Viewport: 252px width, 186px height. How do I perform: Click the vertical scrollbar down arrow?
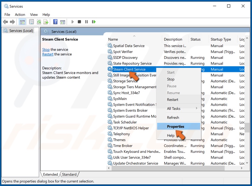(247, 163)
